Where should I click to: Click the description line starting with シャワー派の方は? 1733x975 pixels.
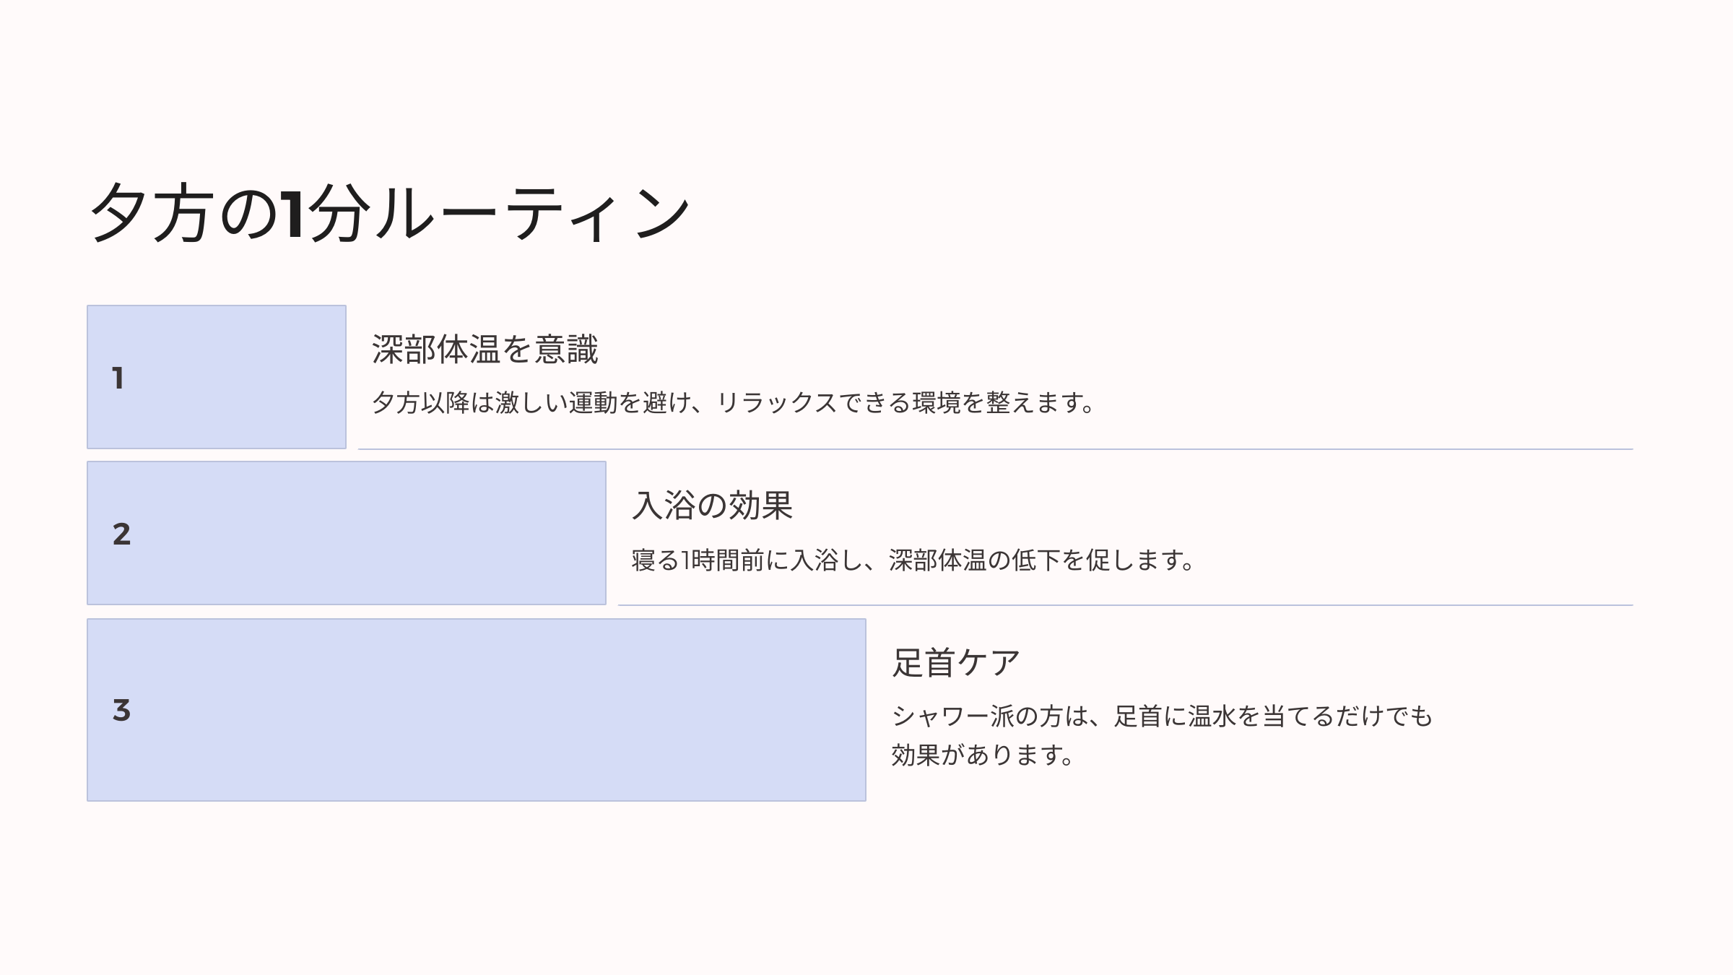click(1162, 716)
